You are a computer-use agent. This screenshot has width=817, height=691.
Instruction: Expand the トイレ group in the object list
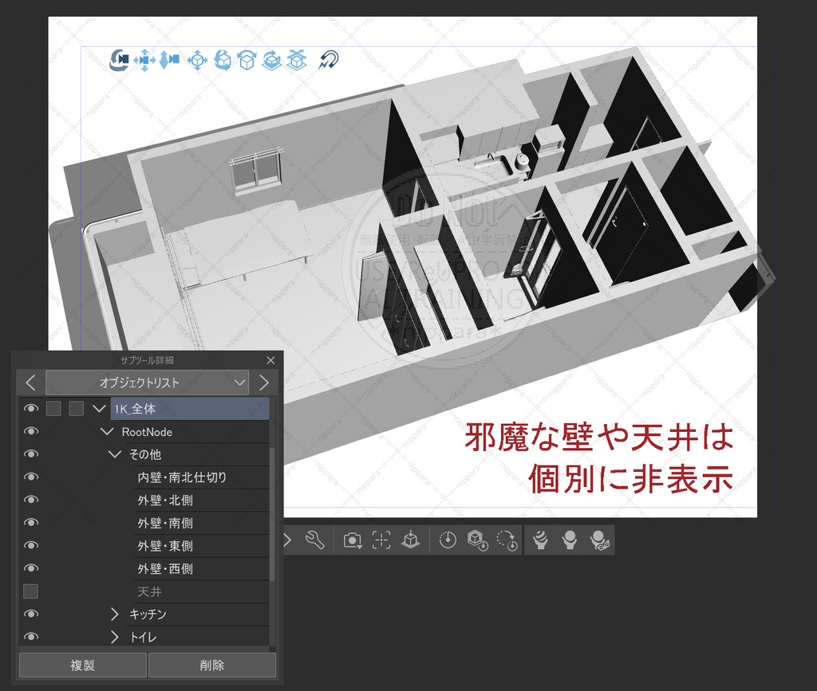pyautogui.click(x=115, y=637)
